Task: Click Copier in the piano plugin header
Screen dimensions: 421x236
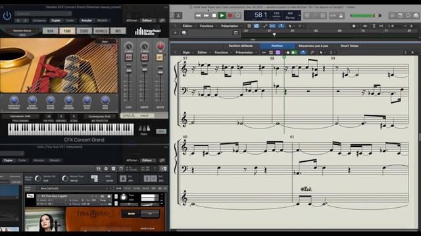Action: [x=56, y=20]
